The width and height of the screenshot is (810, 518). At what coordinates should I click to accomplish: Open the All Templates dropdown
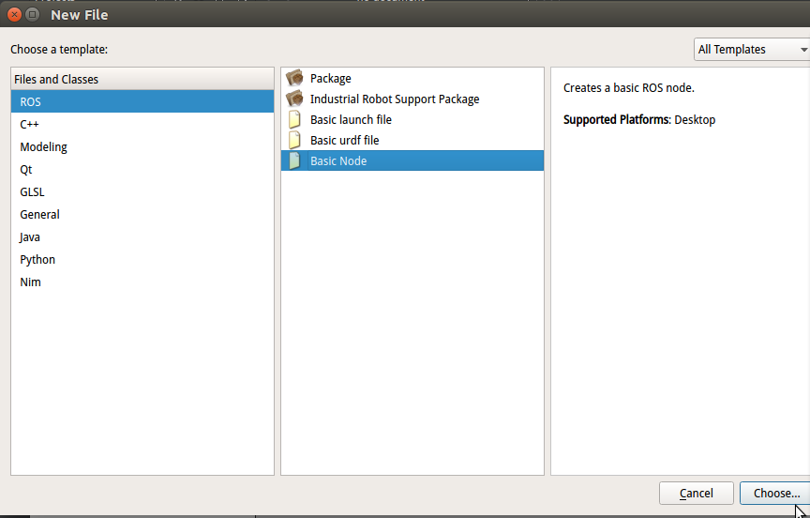click(752, 50)
